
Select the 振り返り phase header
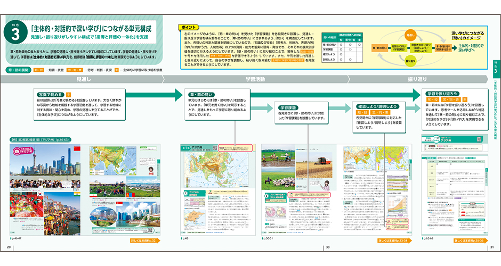coord(417,79)
